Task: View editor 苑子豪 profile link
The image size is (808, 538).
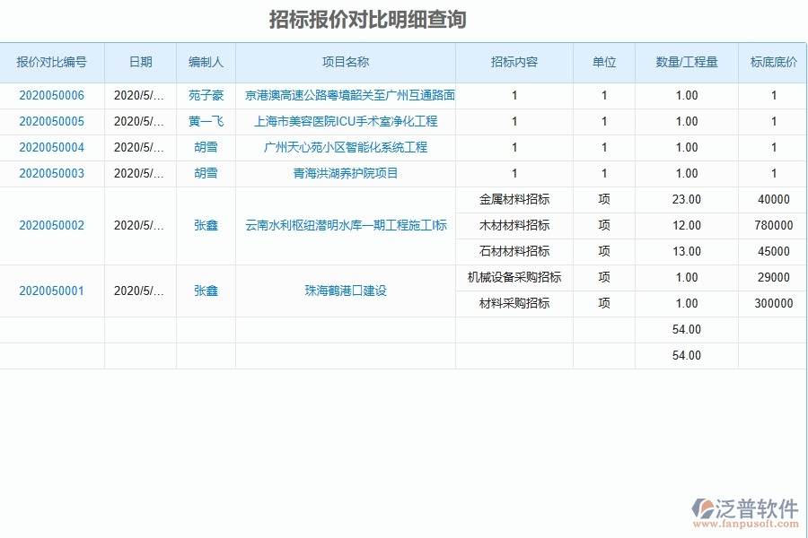Action: (205, 95)
